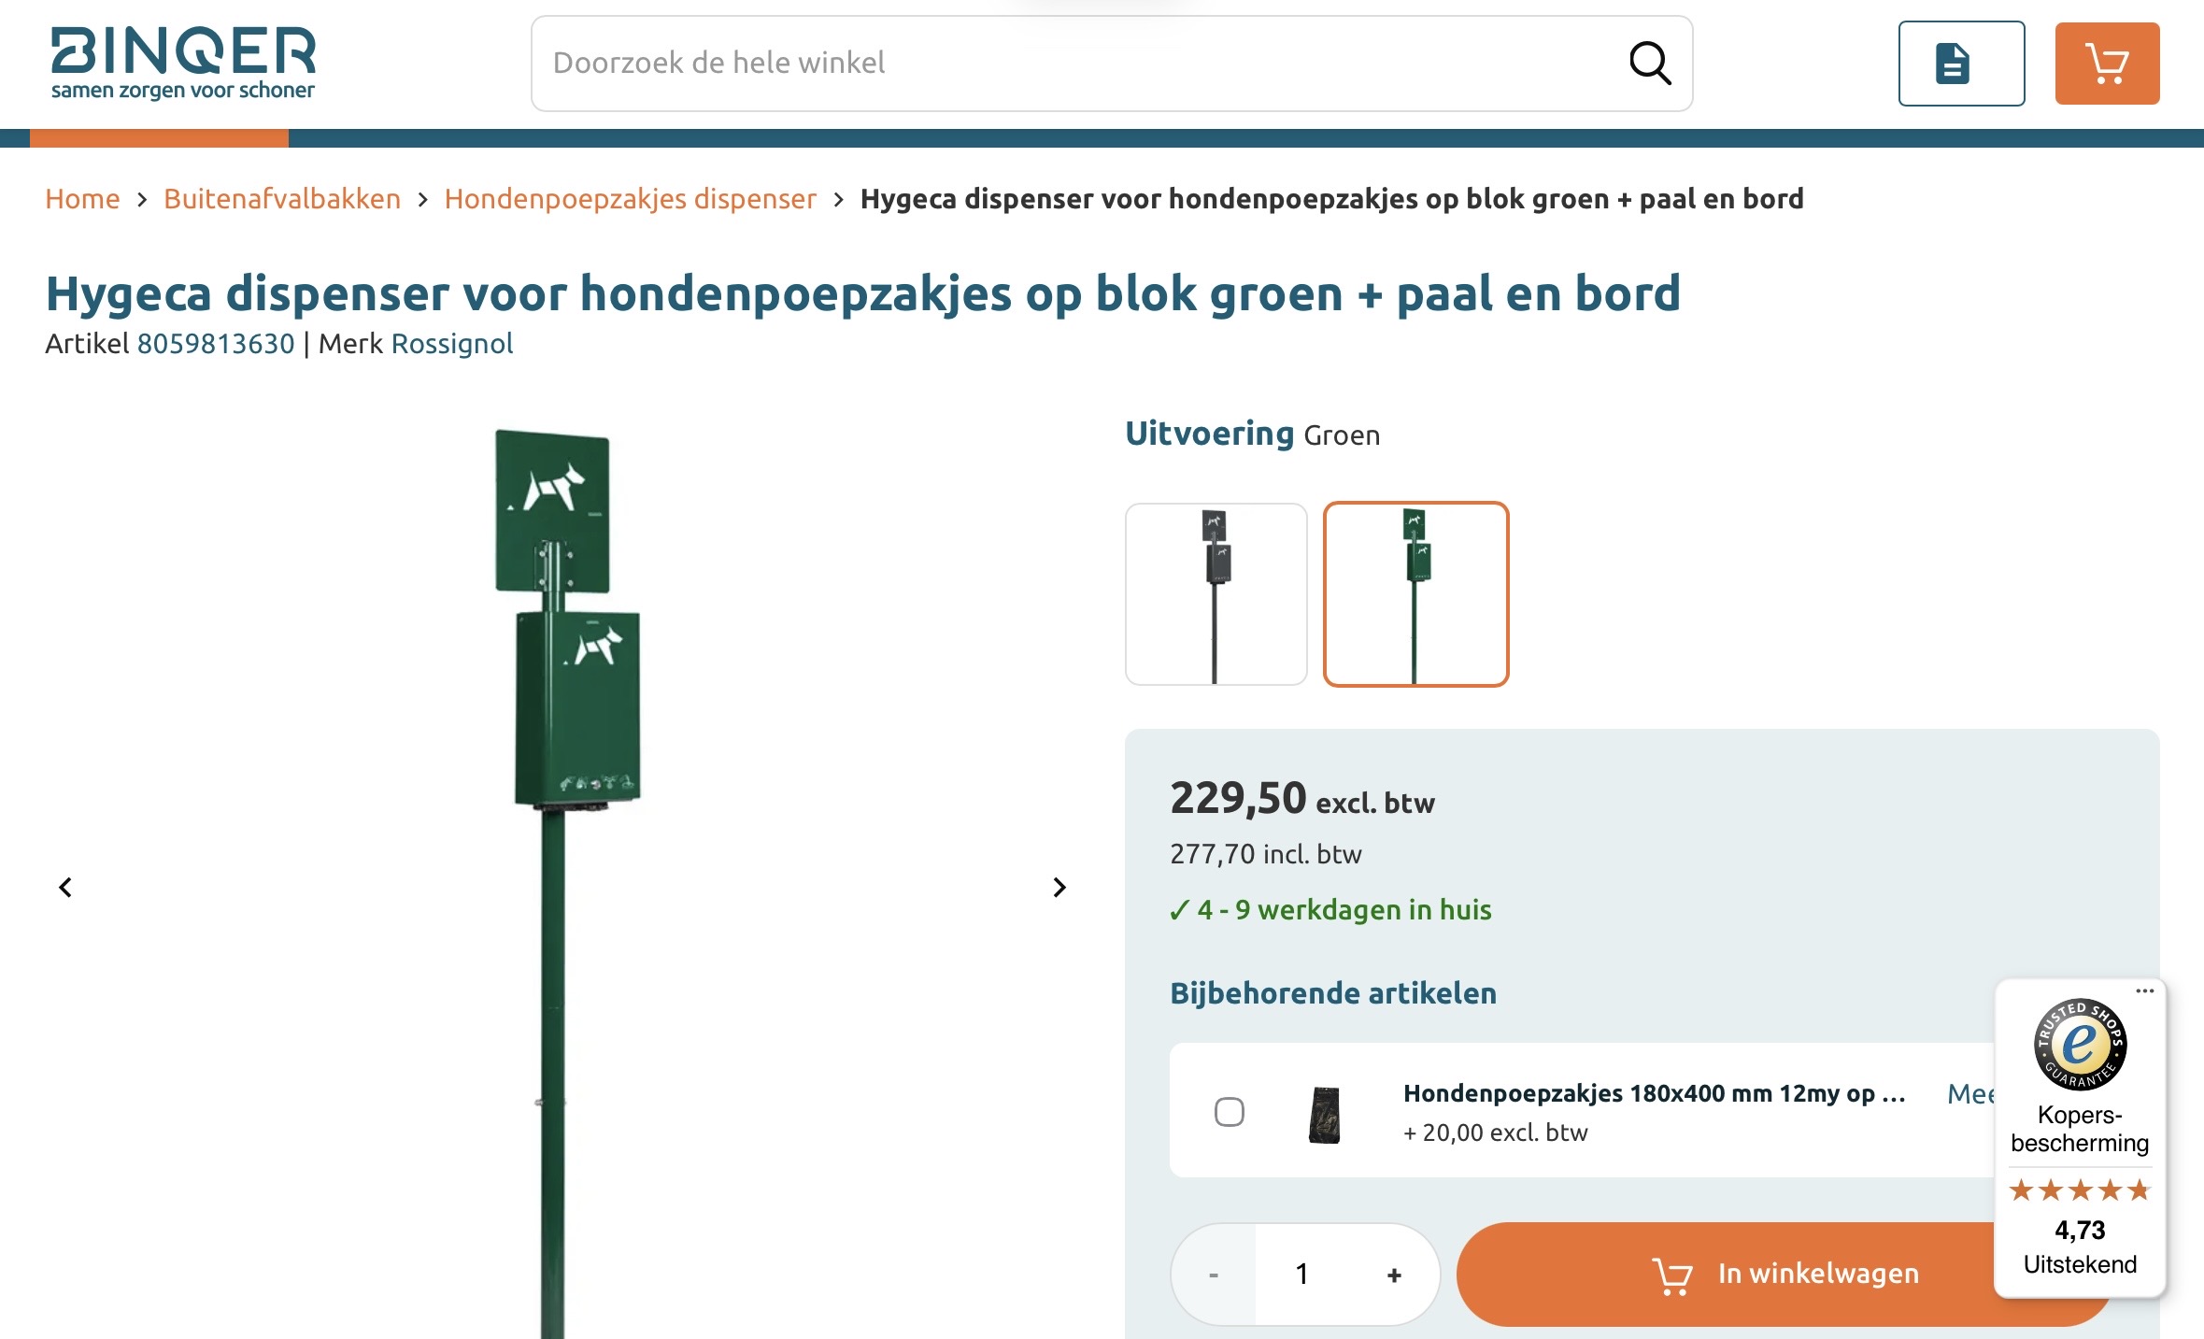Open the Rossignol brand link
Screen dimensions: 2204x1339
click(x=452, y=344)
